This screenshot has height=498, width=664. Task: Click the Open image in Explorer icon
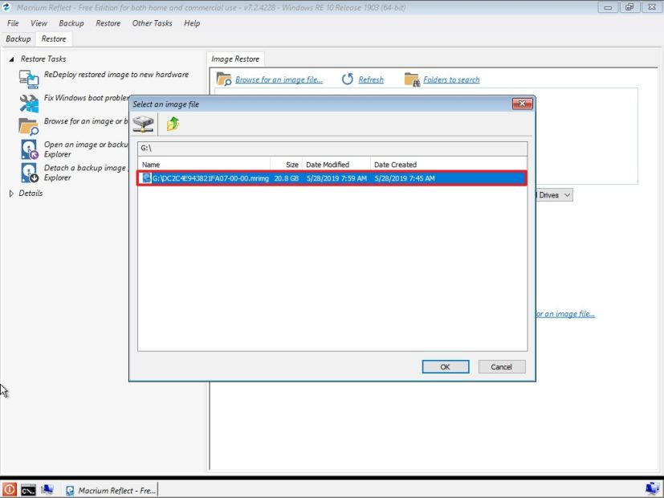(29, 149)
